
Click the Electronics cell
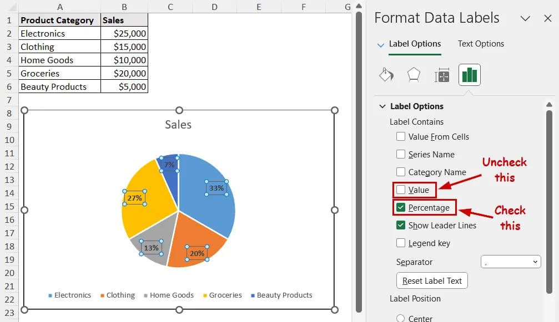tap(60, 33)
